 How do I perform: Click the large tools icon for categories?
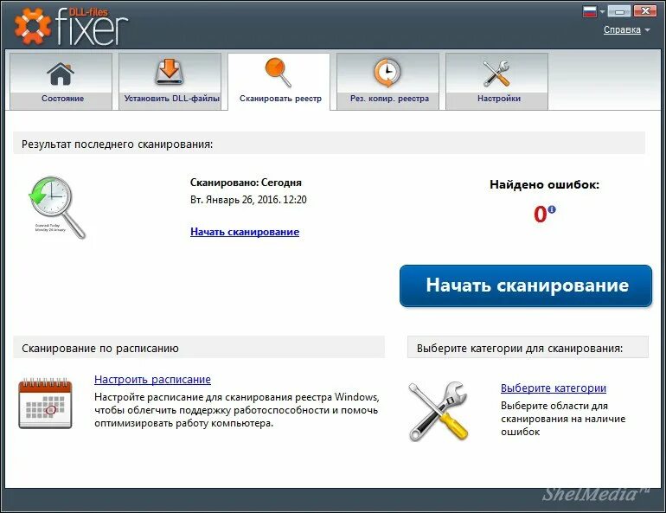[439, 411]
